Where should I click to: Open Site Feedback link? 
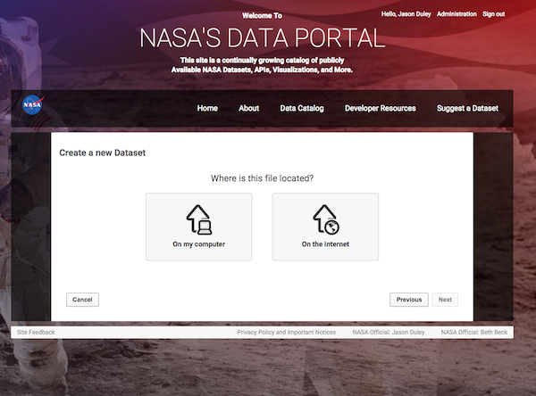coord(36,332)
